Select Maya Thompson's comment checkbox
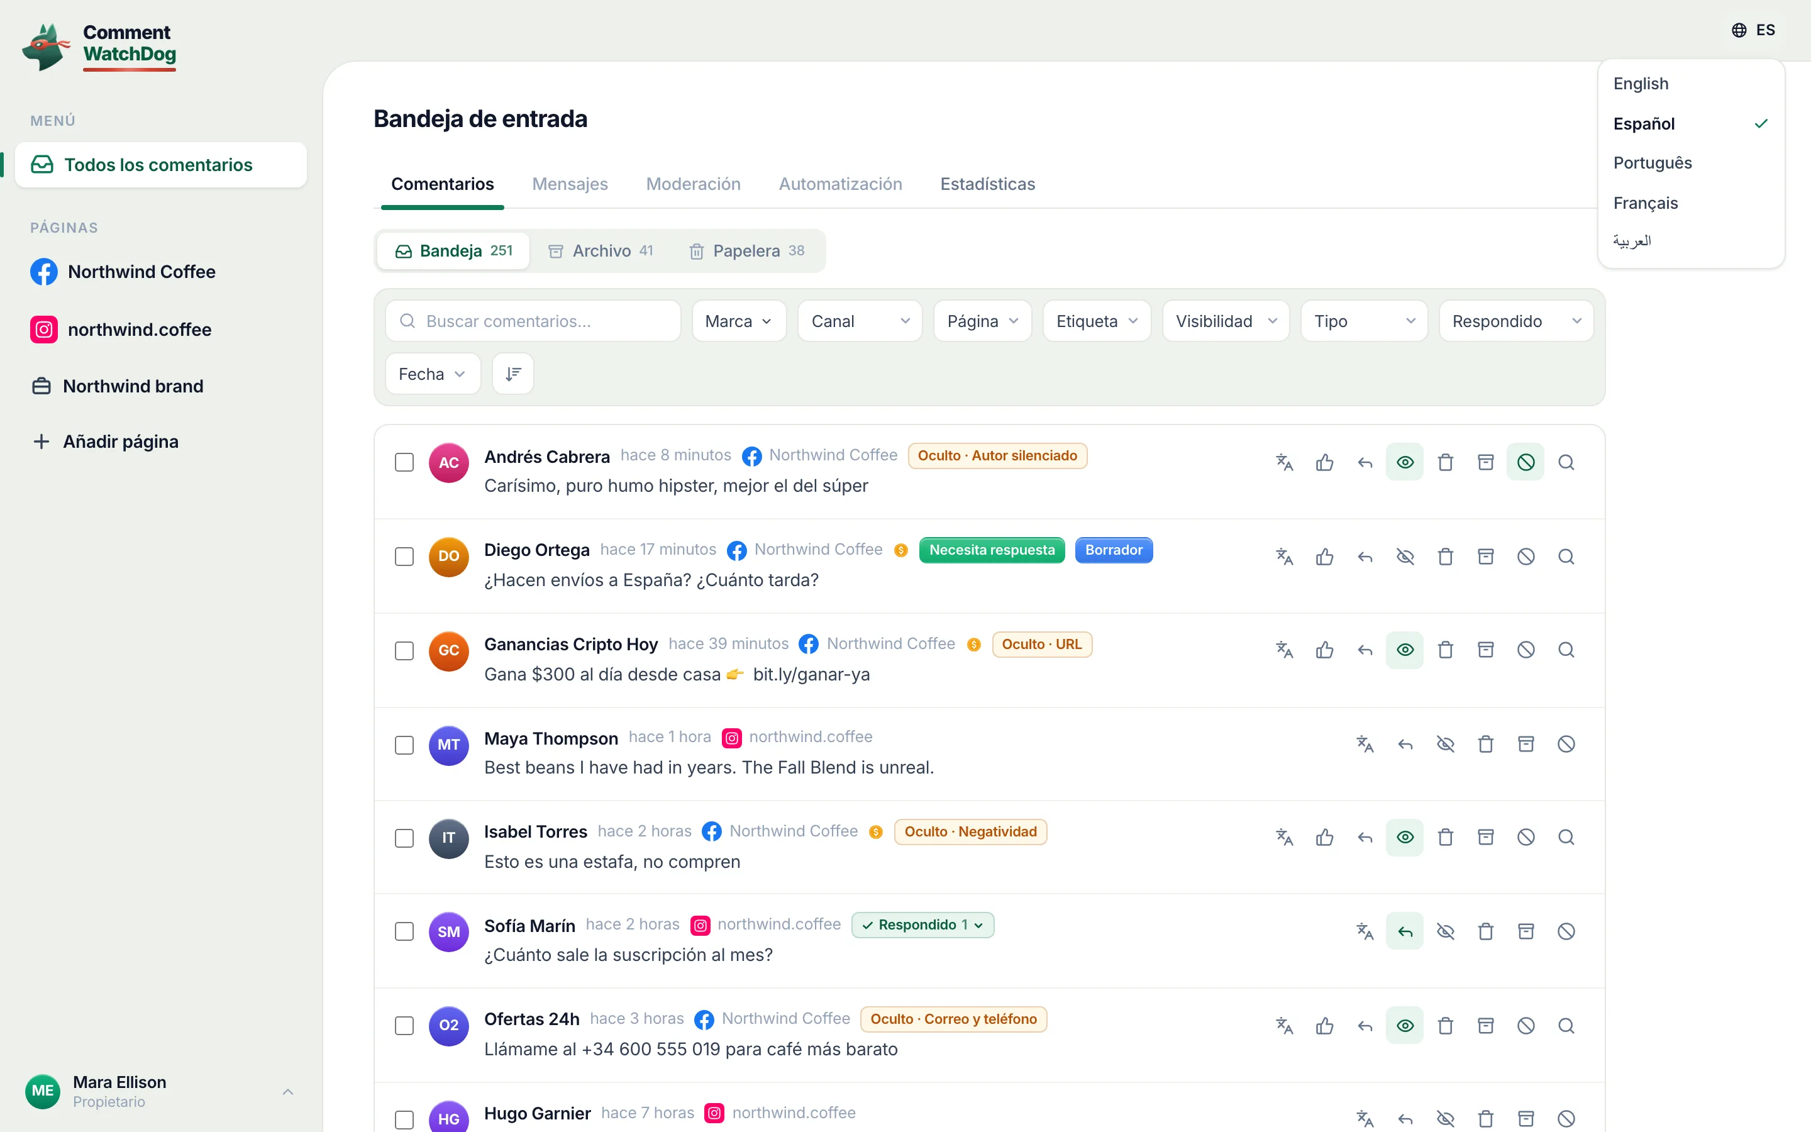1811x1132 pixels. pos(404,745)
